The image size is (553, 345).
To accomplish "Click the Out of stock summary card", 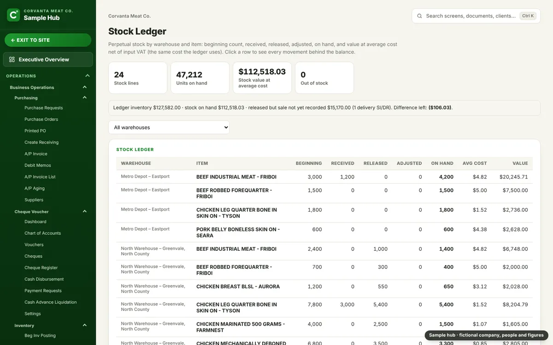I will [x=324, y=78].
